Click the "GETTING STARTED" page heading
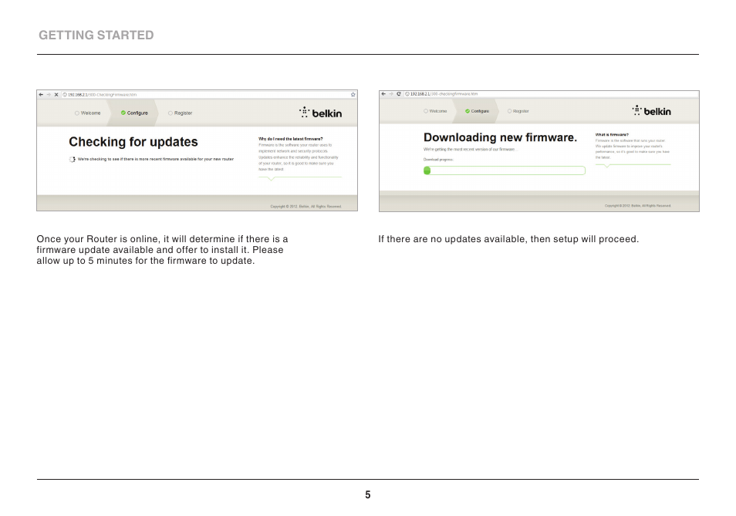The image size is (736, 516). [96, 35]
